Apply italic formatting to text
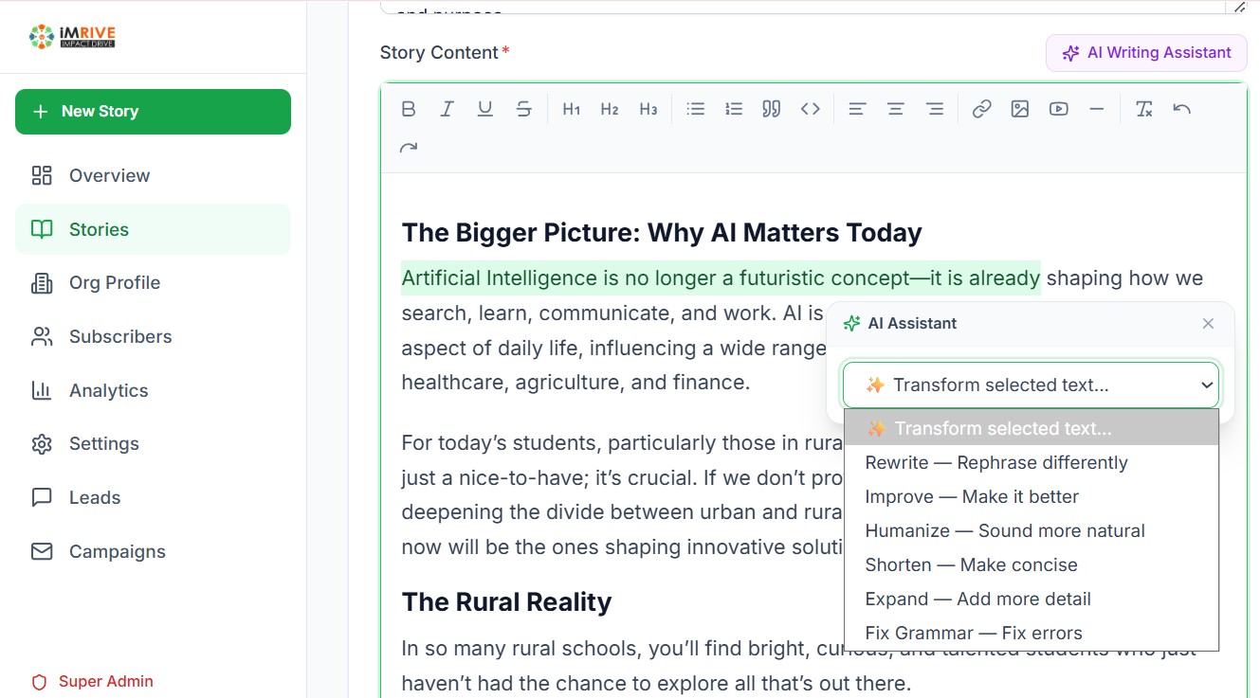The width and height of the screenshot is (1260, 698). coord(447,109)
